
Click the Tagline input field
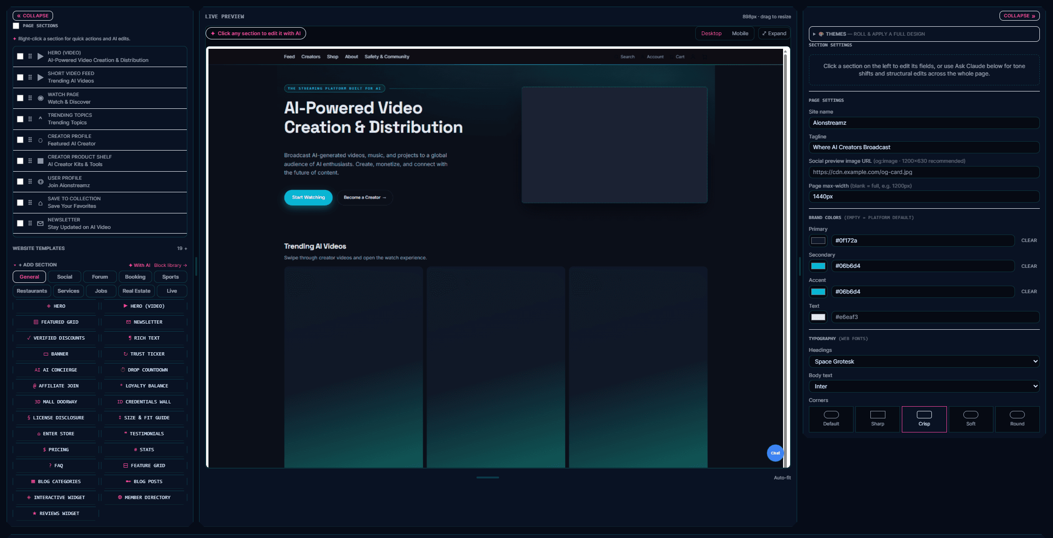click(924, 147)
